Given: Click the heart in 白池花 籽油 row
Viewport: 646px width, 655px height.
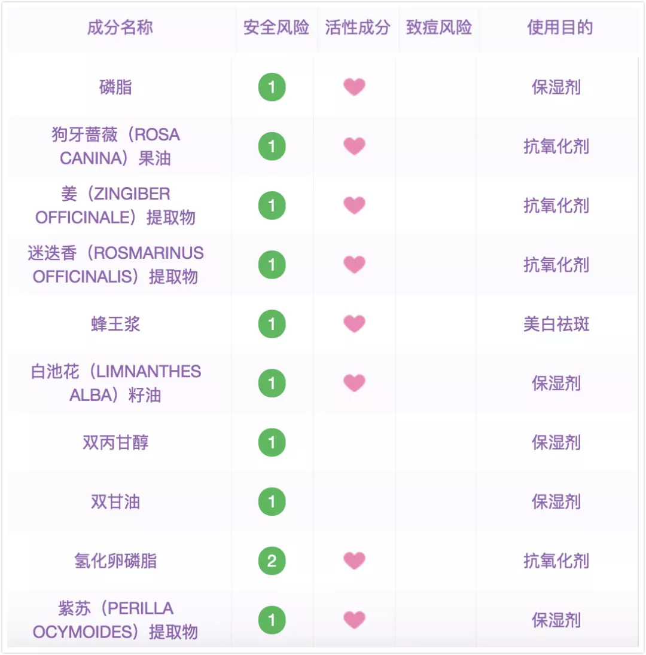Looking at the screenshot, I should (x=355, y=383).
